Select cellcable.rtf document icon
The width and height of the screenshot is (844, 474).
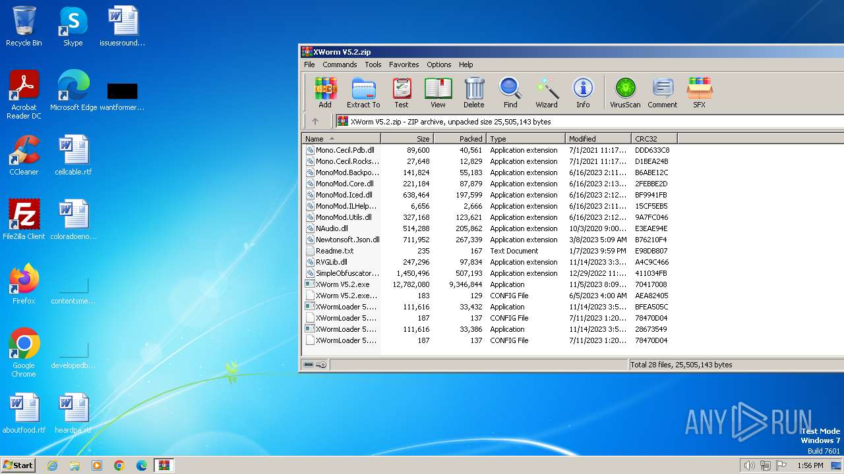coord(73,155)
